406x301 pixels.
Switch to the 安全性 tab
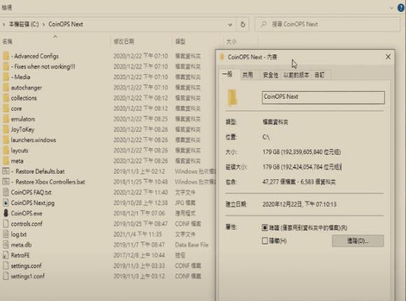[x=271, y=75]
